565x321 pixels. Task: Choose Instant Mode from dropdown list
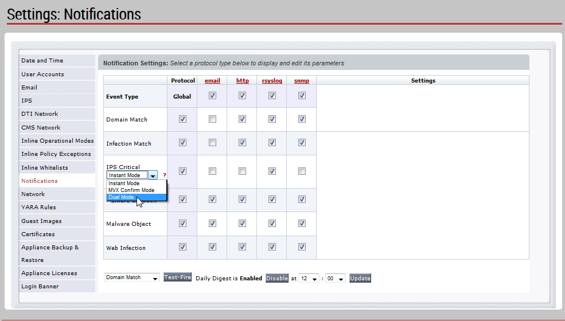[x=137, y=183]
